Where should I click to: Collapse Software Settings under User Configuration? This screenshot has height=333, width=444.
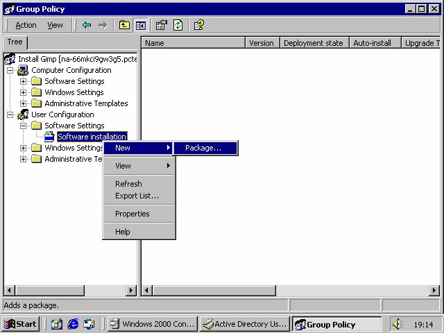(23, 126)
